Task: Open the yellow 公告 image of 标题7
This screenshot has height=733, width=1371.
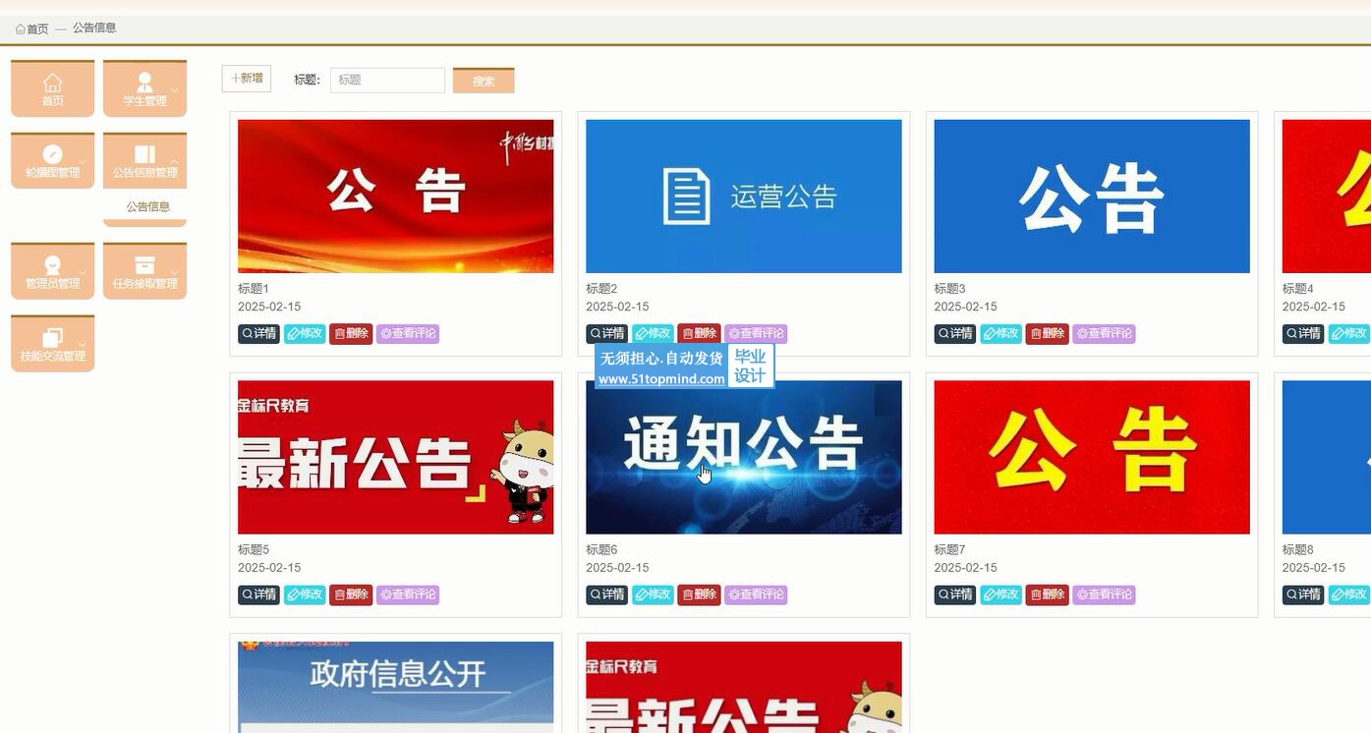Action: [x=1091, y=458]
